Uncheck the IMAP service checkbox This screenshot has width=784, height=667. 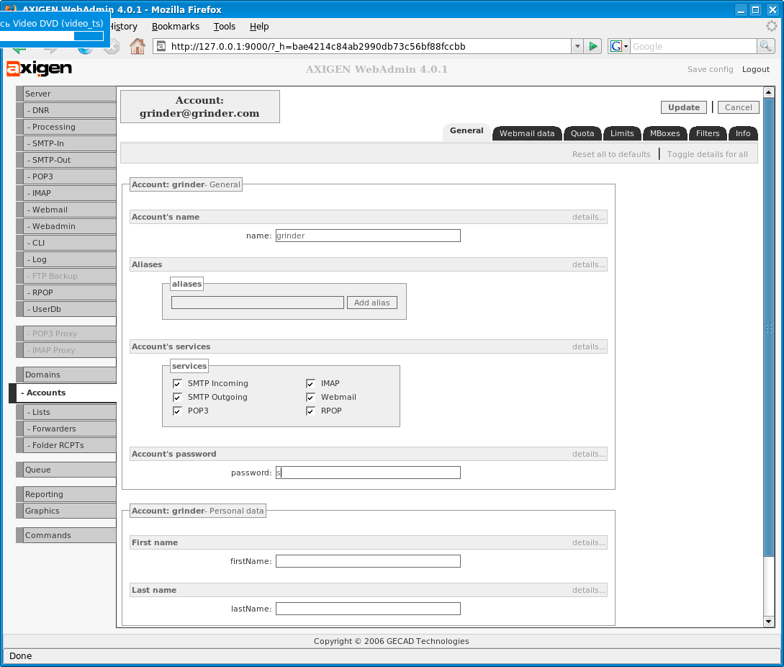(310, 383)
